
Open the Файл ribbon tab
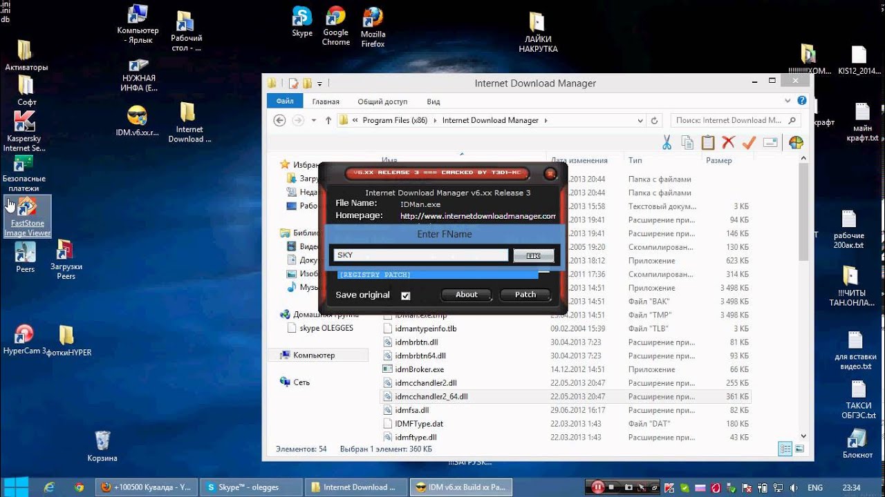[285, 101]
